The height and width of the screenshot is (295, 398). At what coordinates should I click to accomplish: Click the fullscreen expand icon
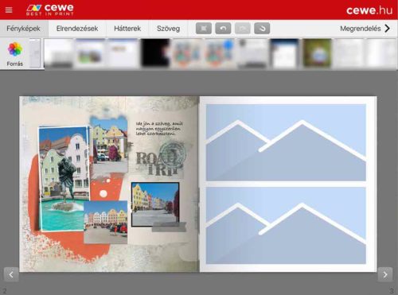(x=204, y=29)
